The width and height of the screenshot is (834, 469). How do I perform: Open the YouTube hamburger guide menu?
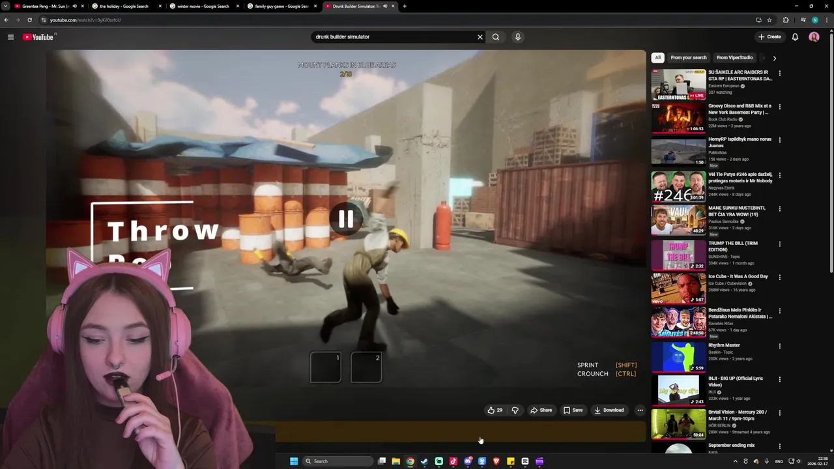(x=10, y=37)
